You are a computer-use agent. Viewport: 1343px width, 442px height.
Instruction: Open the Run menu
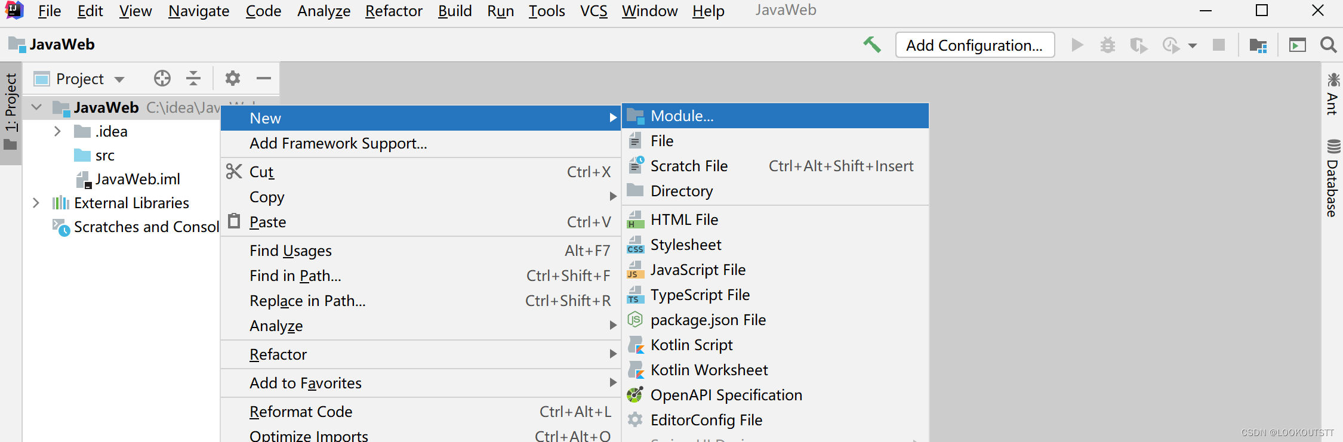(500, 11)
